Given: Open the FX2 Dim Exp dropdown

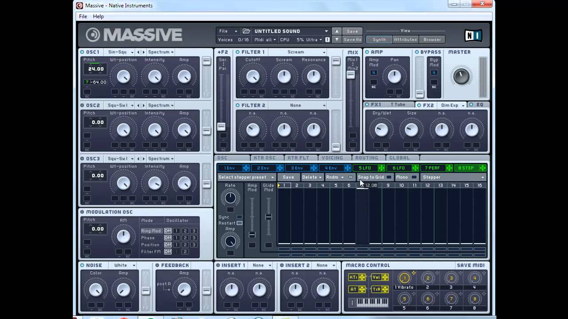Looking at the screenshot, I should (453, 105).
